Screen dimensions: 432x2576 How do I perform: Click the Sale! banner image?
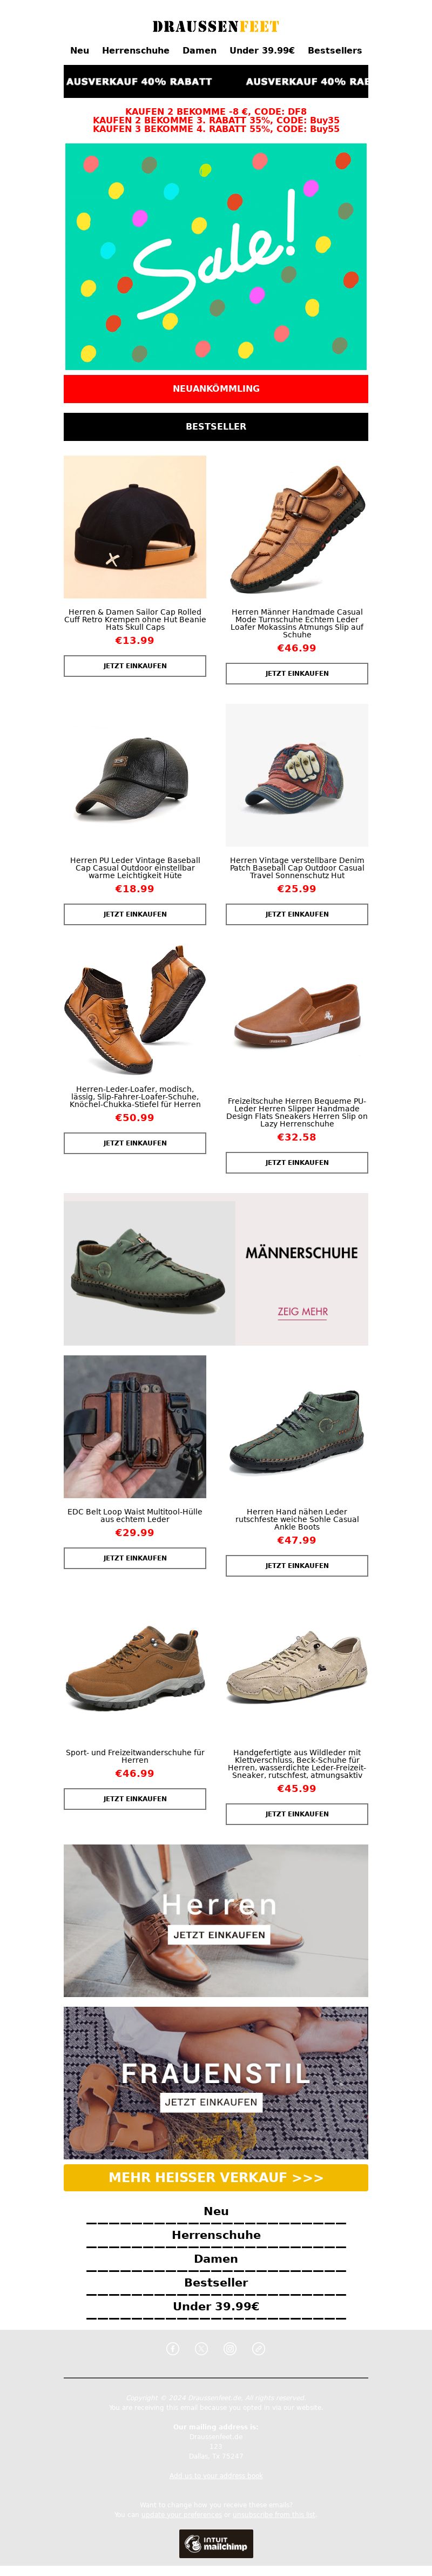point(215,256)
